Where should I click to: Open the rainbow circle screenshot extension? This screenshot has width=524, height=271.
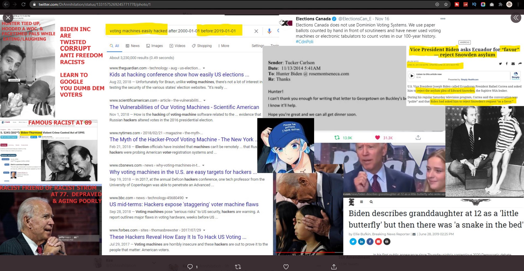click(x=483, y=4)
